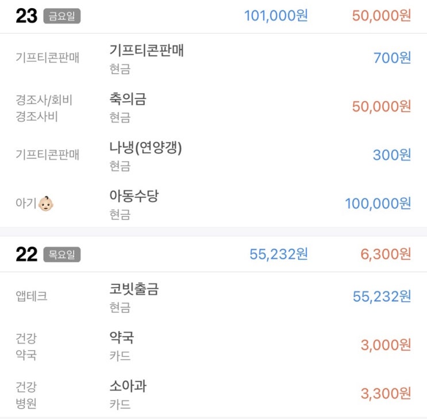Tap the date 22 header number

(x=26, y=254)
